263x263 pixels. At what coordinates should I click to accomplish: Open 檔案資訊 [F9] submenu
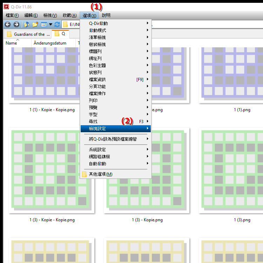pyautogui.click(x=116, y=80)
